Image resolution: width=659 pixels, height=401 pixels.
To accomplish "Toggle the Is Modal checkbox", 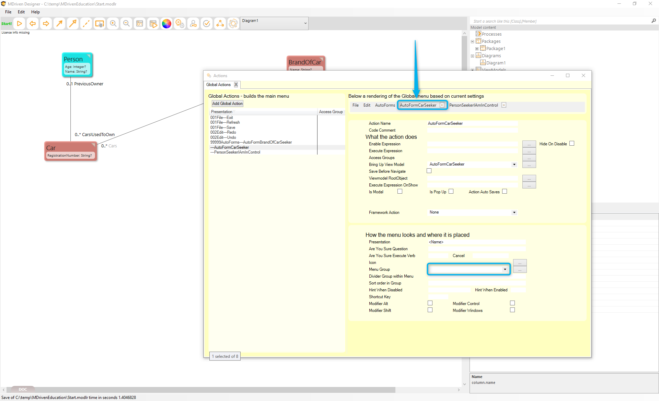I will [400, 192].
